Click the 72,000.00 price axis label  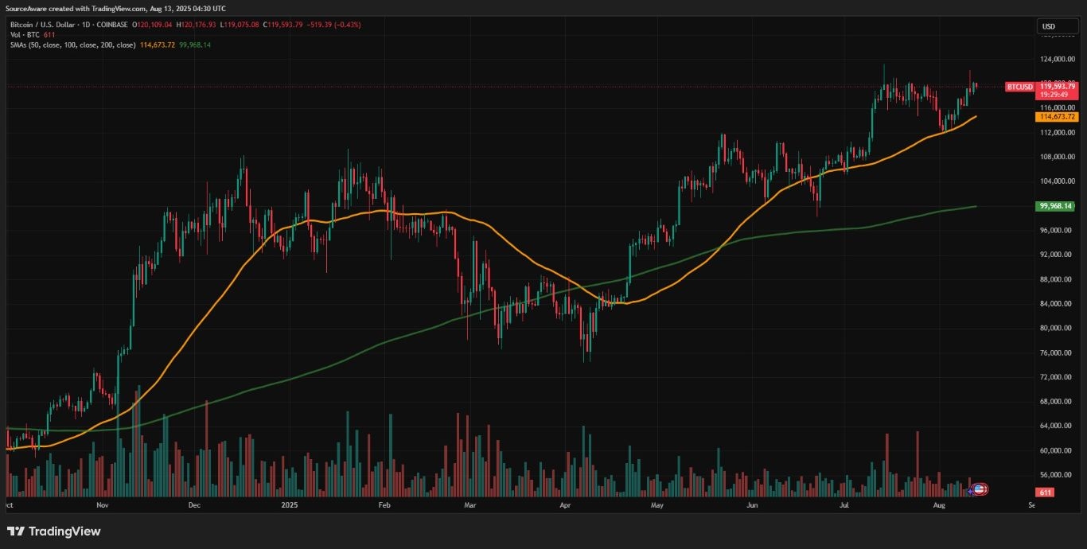pyautogui.click(x=1057, y=377)
